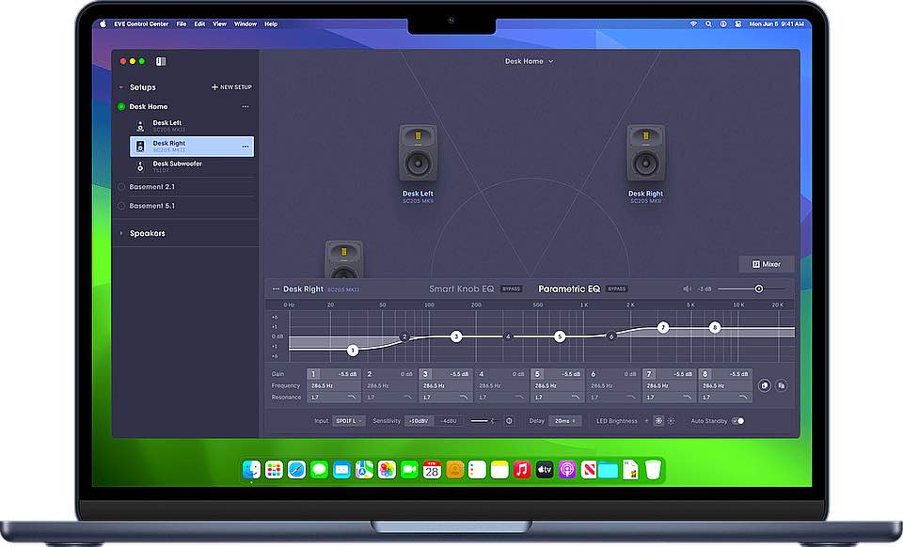The height and width of the screenshot is (547, 903).
Task: Click EQ node 1 on the graph
Action: (x=353, y=350)
